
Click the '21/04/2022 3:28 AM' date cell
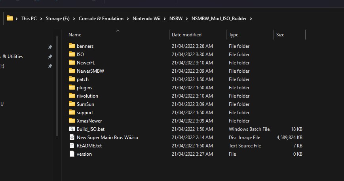(x=192, y=46)
